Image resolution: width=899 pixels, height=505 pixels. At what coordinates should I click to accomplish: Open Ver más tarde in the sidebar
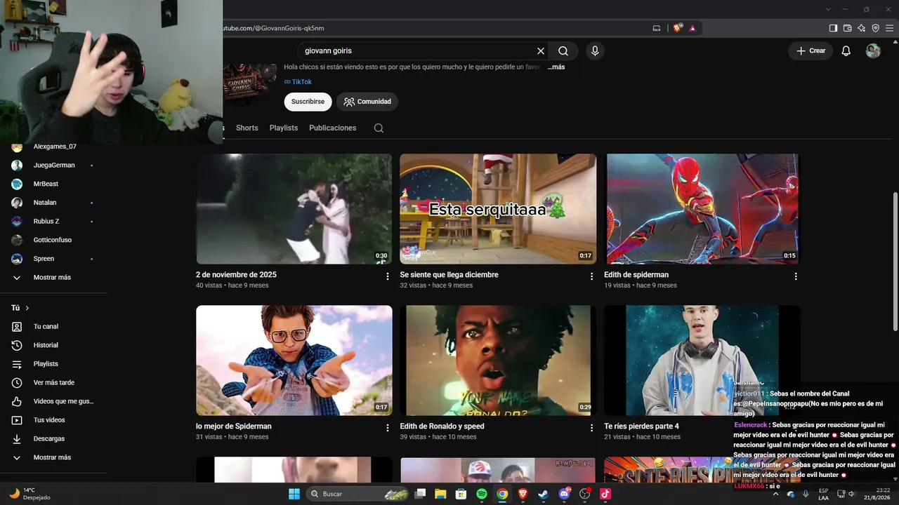click(x=53, y=383)
